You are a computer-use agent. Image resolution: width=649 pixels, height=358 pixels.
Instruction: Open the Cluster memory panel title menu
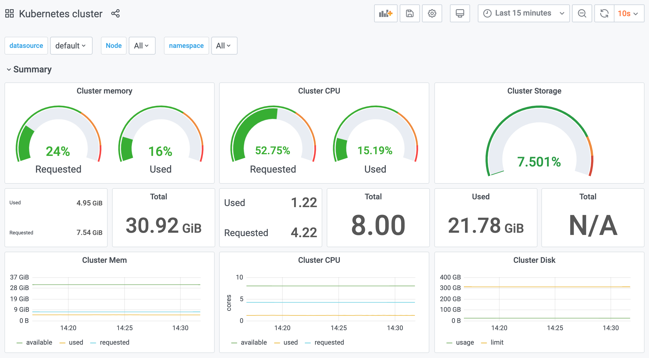click(x=105, y=91)
